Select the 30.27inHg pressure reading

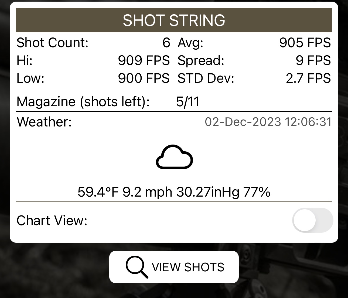click(x=208, y=192)
